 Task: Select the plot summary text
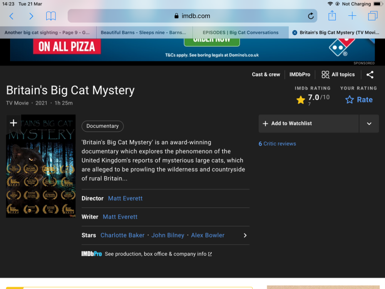(x=164, y=160)
